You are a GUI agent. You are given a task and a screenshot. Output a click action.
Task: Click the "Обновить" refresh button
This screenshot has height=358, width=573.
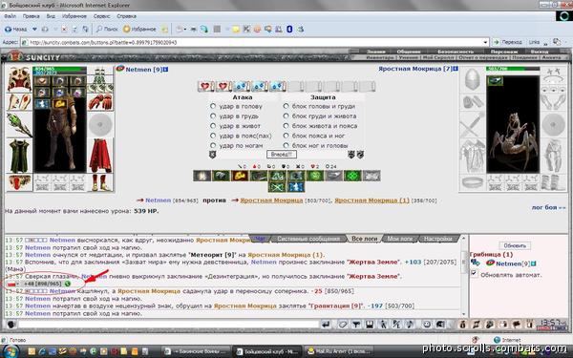[x=515, y=245]
